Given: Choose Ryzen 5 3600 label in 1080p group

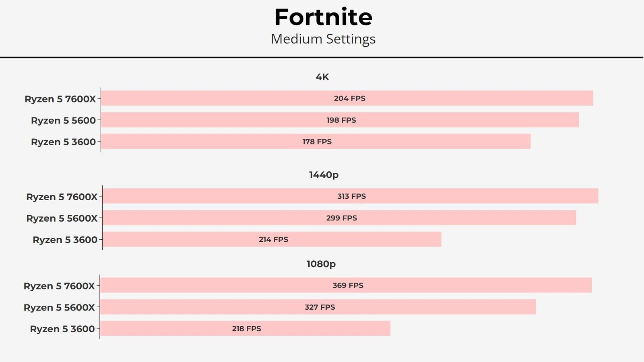Looking at the screenshot, I should [x=62, y=329].
